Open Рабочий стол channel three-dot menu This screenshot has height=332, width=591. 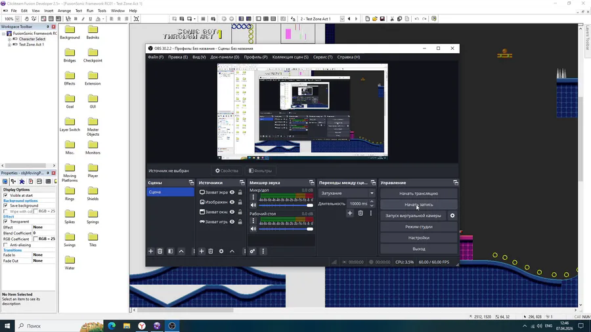(253, 220)
